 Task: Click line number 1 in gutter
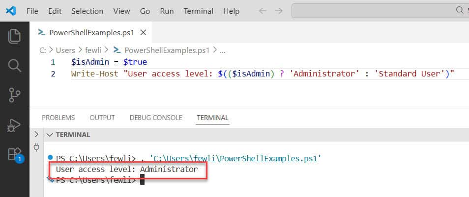tap(53, 62)
